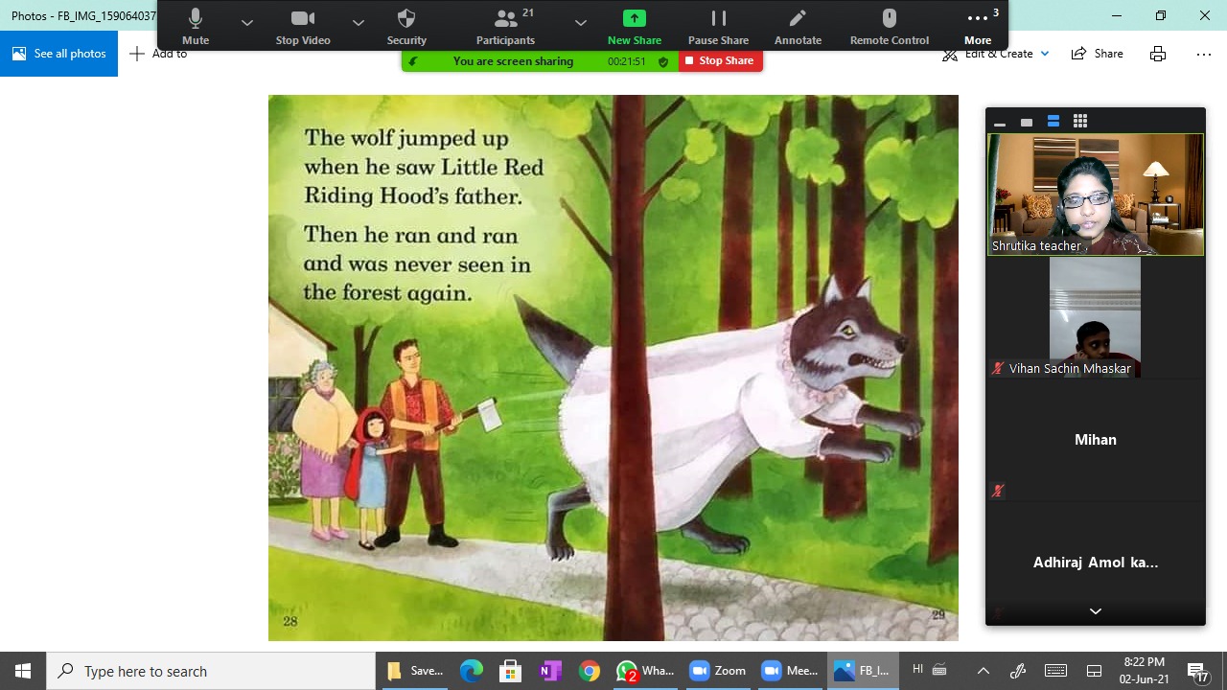1227x690 pixels.
Task: Click Share in Photos toolbar
Action: tap(1098, 54)
